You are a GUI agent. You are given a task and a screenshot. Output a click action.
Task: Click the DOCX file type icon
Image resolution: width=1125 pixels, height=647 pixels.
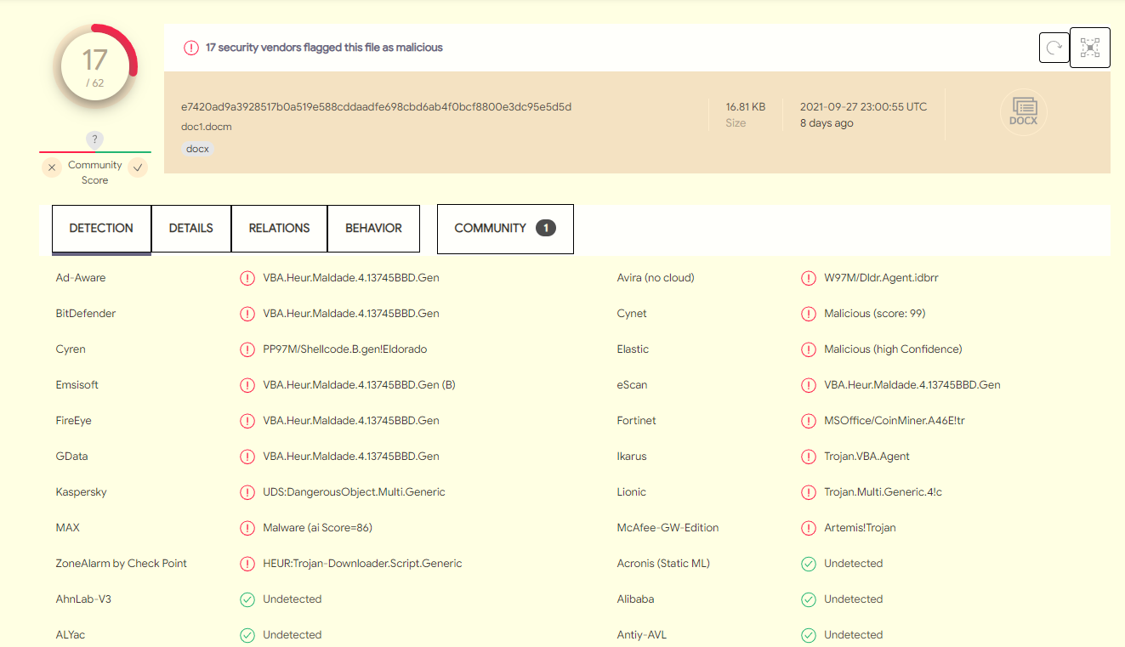click(x=1024, y=112)
